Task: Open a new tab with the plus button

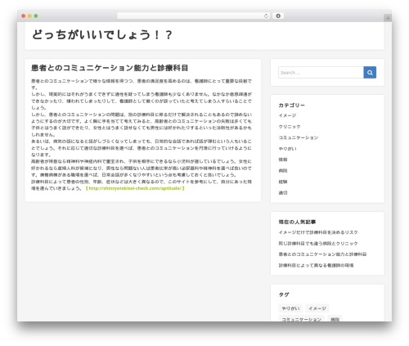Action: pos(388,18)
